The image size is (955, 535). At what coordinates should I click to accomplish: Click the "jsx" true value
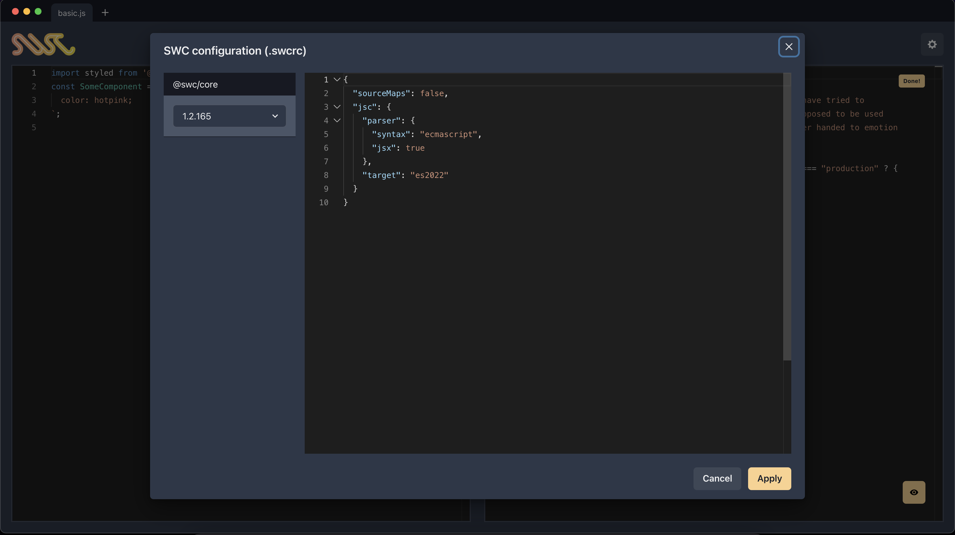click(415, 148)
